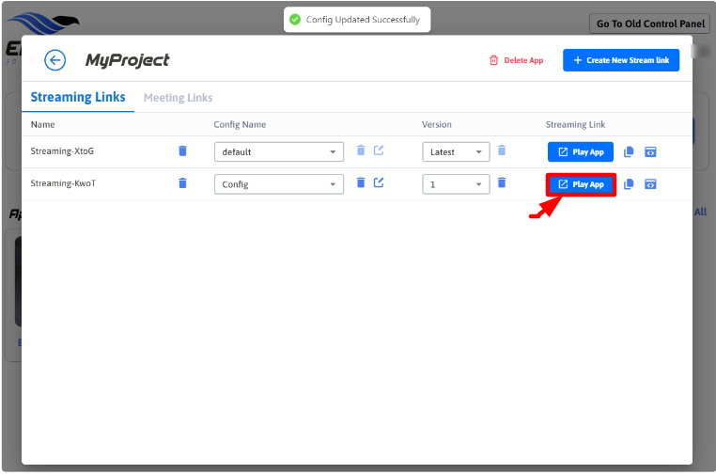The width and height of the screenshot is (716, 474).
Task: Click the back arrow next to MyProject
Action: click(55, 60)
